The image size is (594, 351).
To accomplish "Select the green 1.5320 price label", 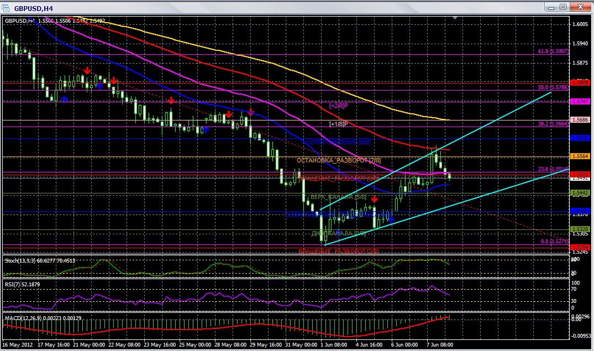I will coord(580,229).
